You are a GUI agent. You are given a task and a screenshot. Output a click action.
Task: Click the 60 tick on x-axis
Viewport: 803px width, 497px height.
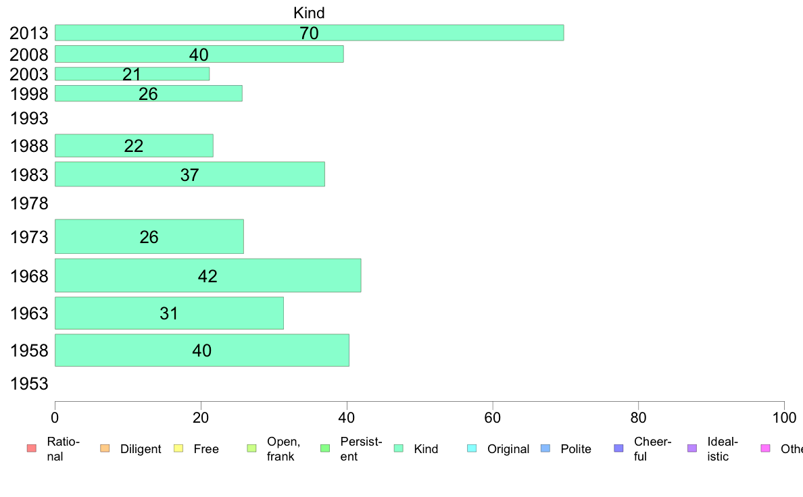tap(492, 418)
